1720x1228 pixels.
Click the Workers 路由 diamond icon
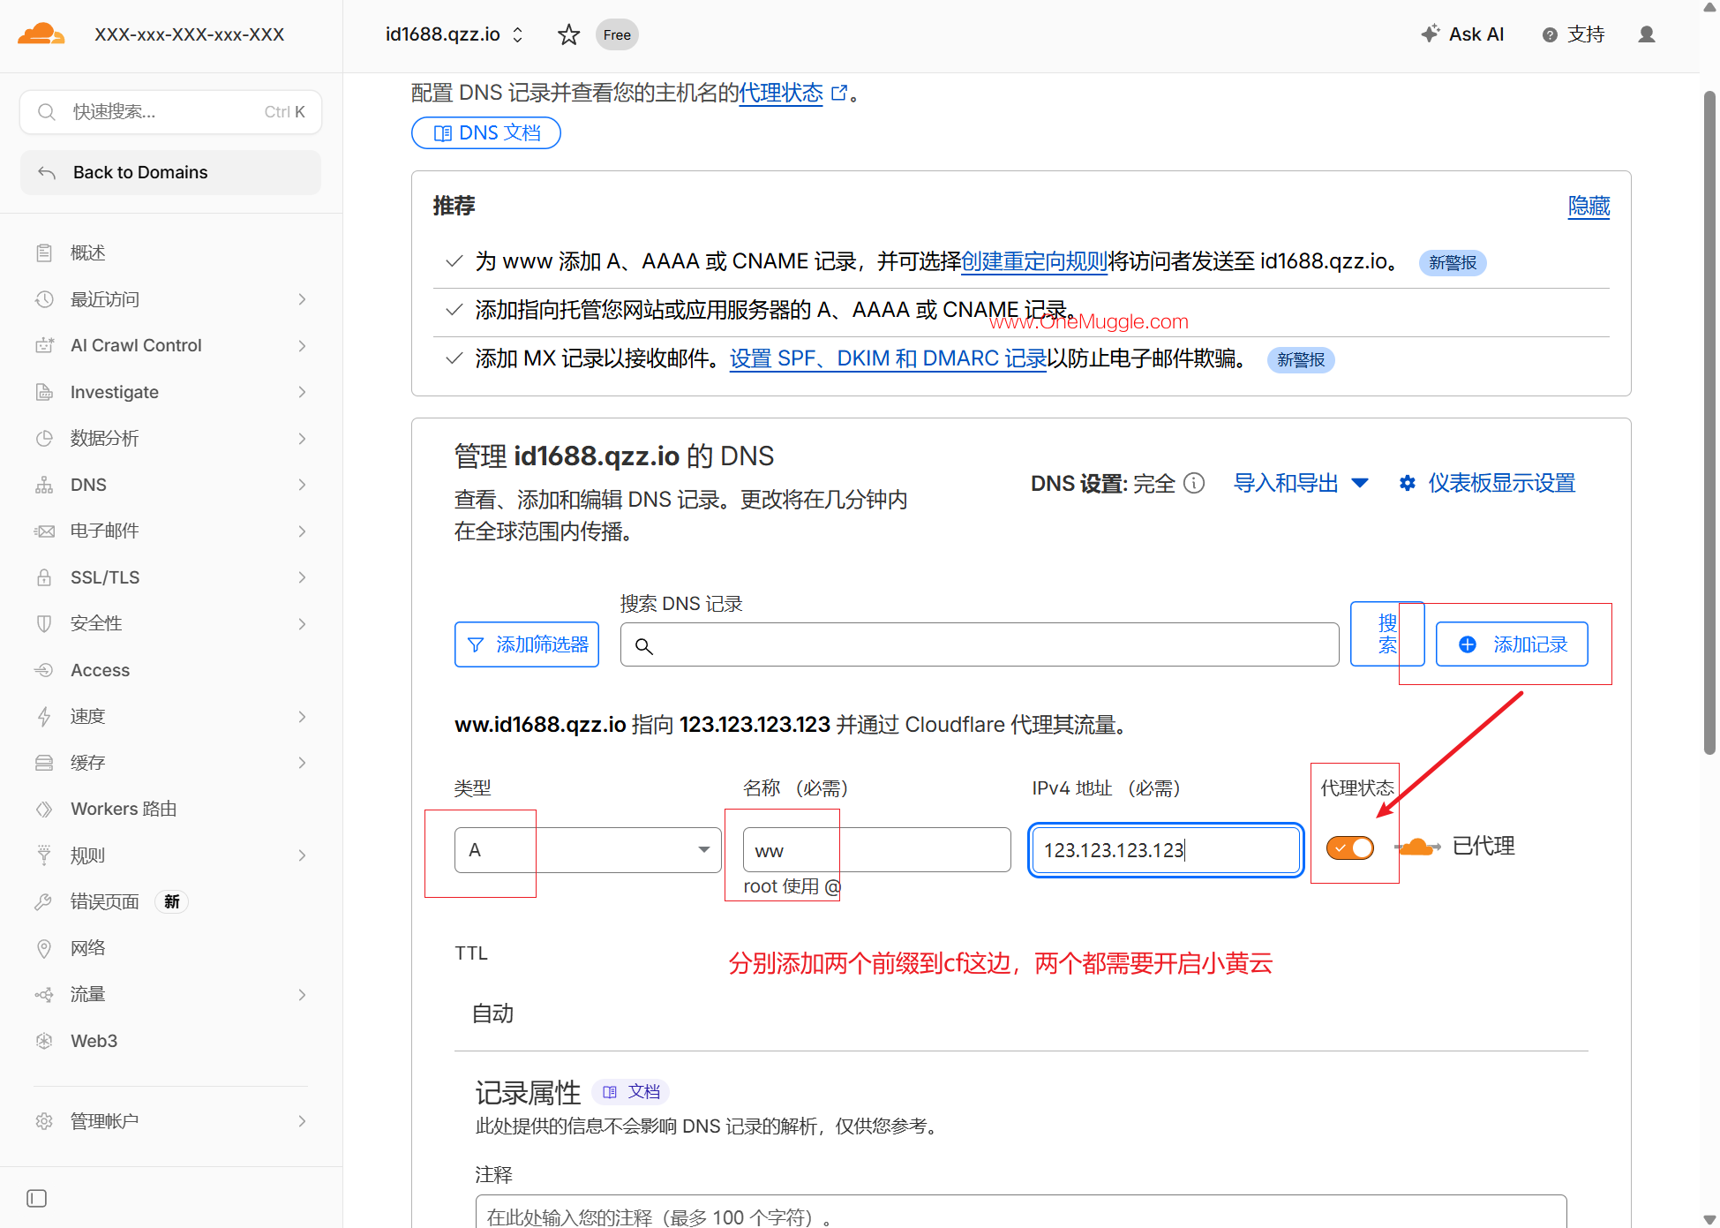[x=44, y=810]
